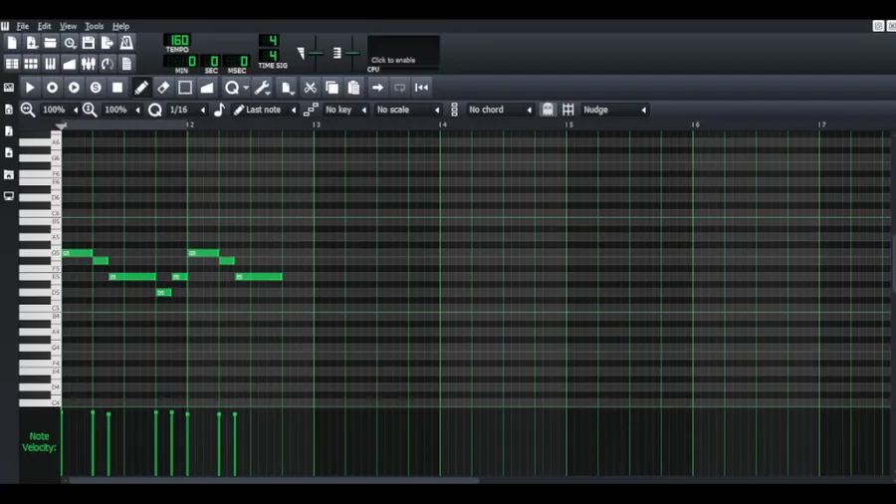896x504 pixels.
Task: Show the Piano Roll window
Action: [51, 64]
